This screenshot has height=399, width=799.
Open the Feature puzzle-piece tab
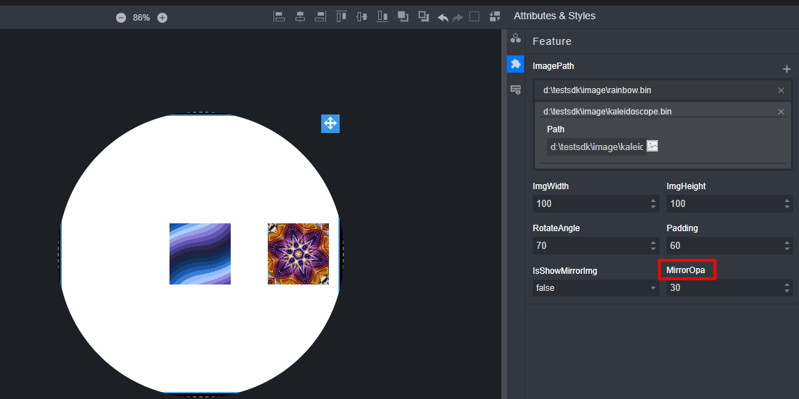pos(515,64)
